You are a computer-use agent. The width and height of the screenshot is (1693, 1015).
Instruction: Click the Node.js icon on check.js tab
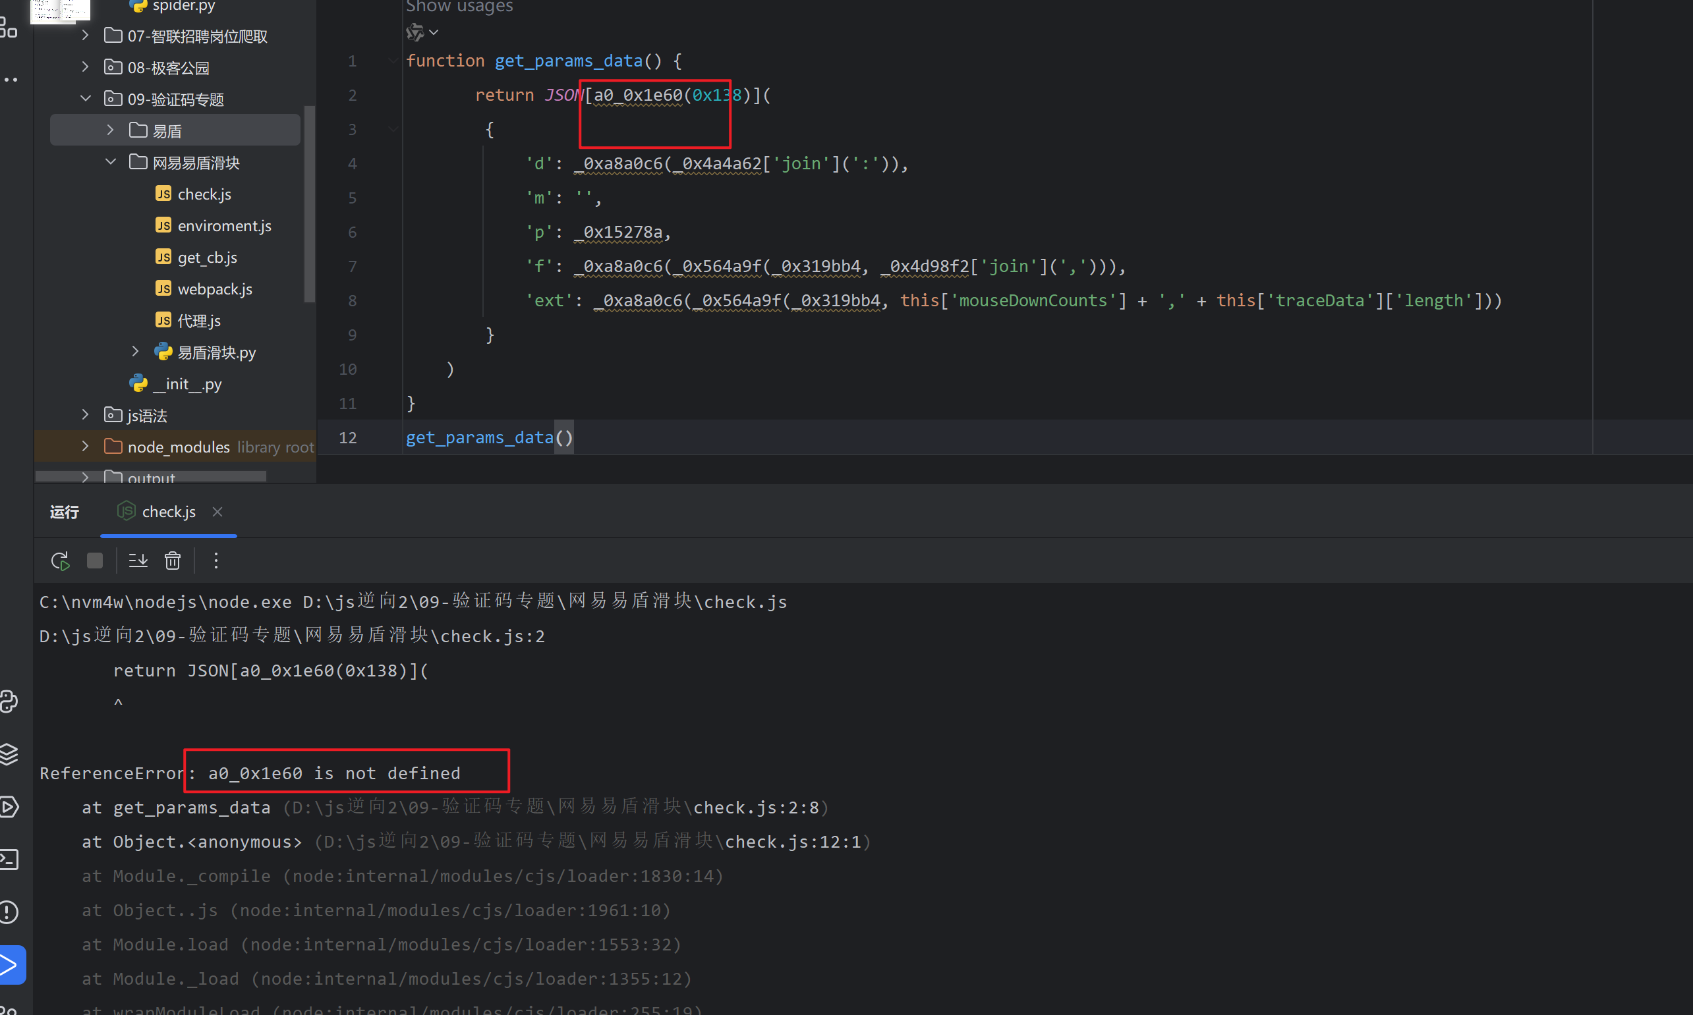point(127,511)
